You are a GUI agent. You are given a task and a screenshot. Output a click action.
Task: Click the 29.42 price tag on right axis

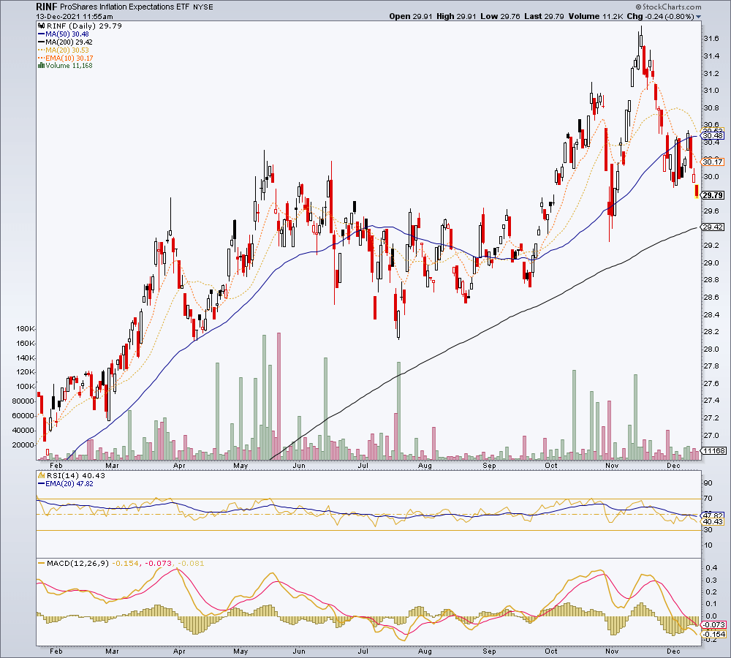(x=713, y=227)
